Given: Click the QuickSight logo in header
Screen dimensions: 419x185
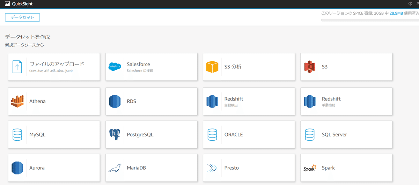Looking at the screenshot, I should [19, 4].
